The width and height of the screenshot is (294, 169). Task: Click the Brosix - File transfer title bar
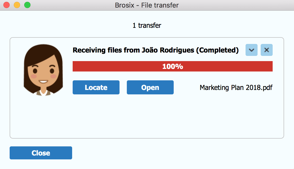click(x=147, y=5)
